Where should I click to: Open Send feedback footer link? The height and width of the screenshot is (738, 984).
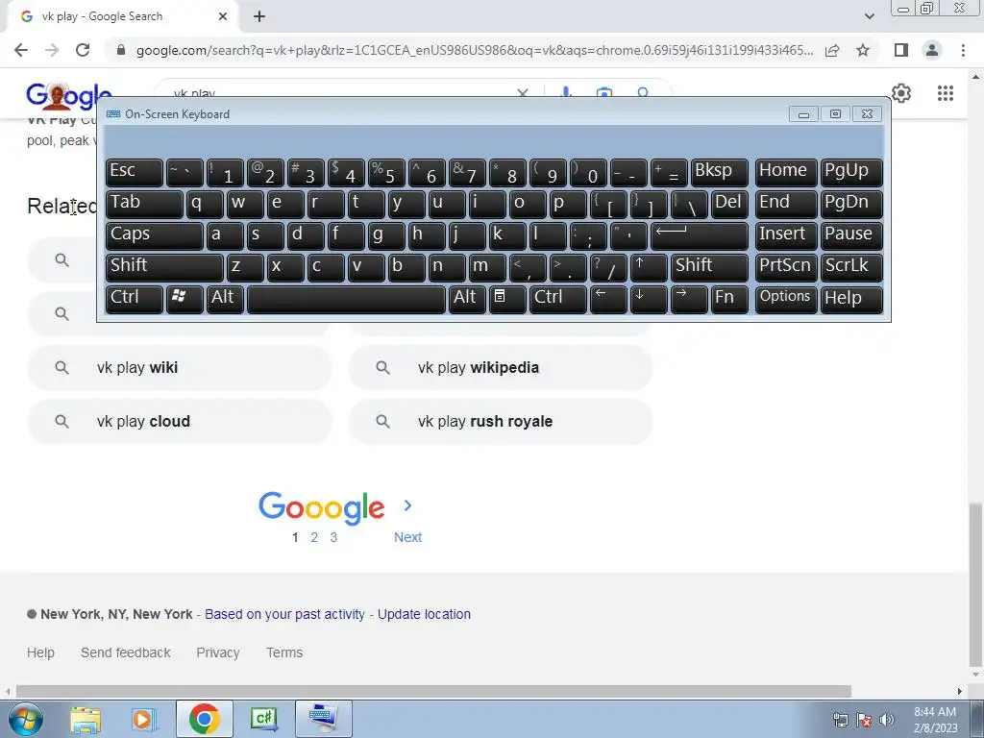(126, 652)
